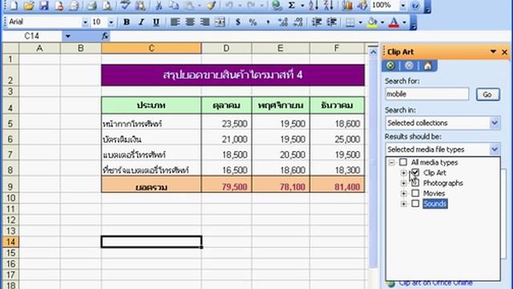The height and width of the screenshot is (289, 513).
Task: Open Excel Help question mark
Action: click(x=415, y=6)
